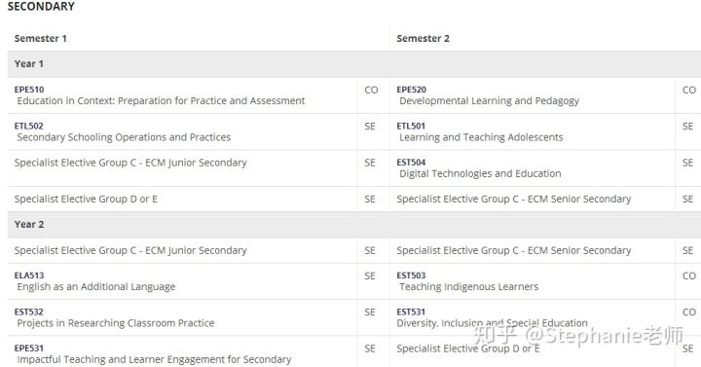
Task: Open the EPE510 unit code link
Action: coord(29,90)
